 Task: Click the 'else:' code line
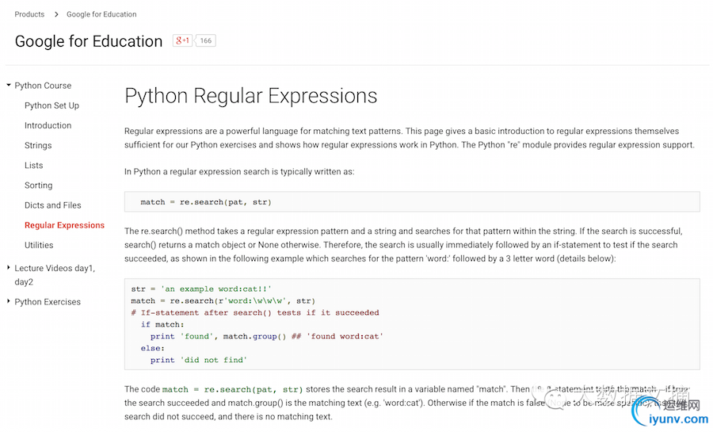(153, 348)
